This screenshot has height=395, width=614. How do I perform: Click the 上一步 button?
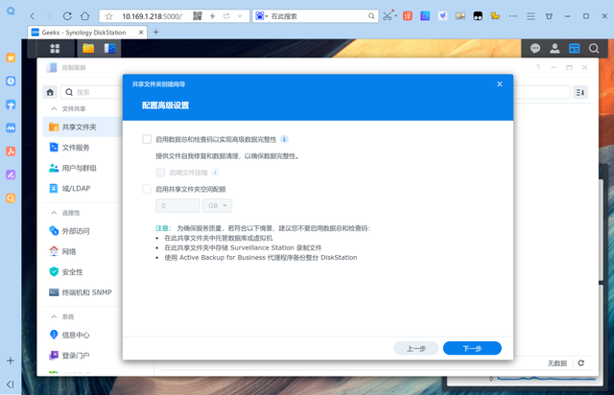(416, 349)
